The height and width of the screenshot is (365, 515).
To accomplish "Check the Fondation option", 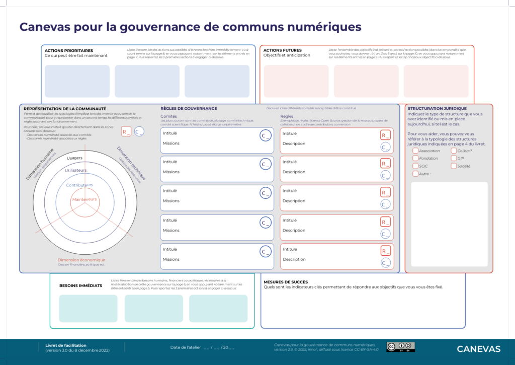I will [x=415, y=158].
